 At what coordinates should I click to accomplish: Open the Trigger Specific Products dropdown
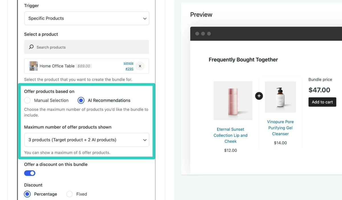coord(87,18)
